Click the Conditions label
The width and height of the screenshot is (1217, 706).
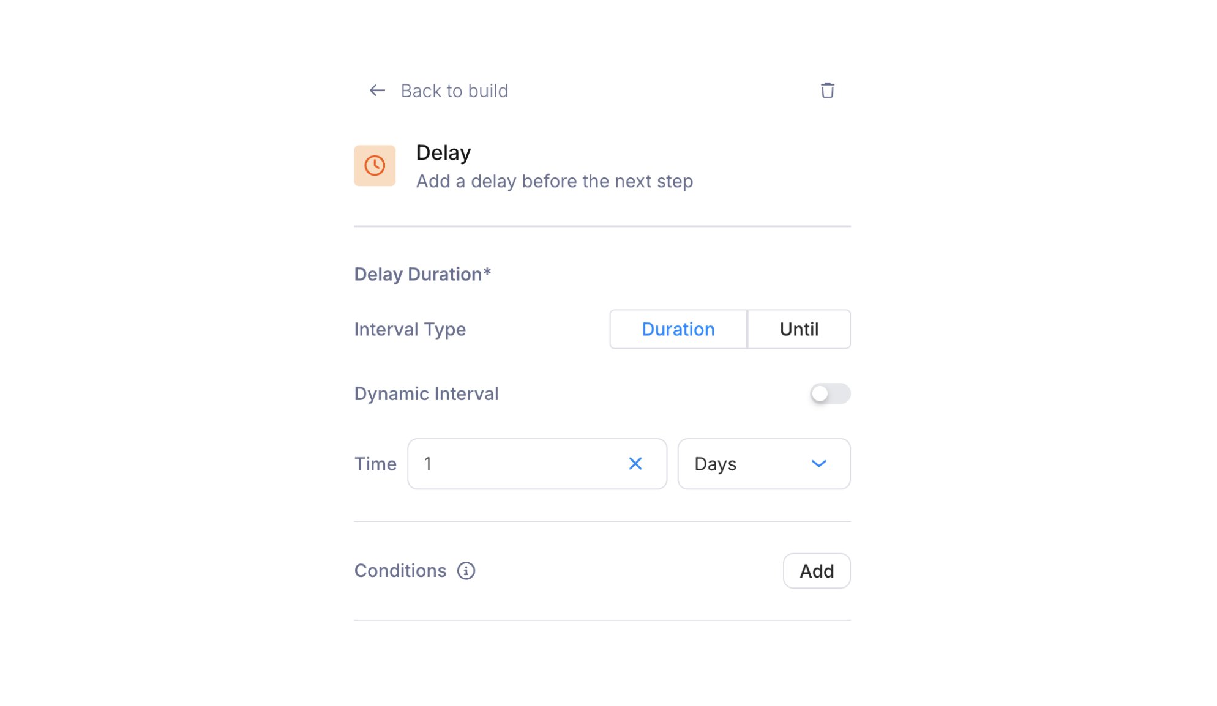tap(400, 571)
